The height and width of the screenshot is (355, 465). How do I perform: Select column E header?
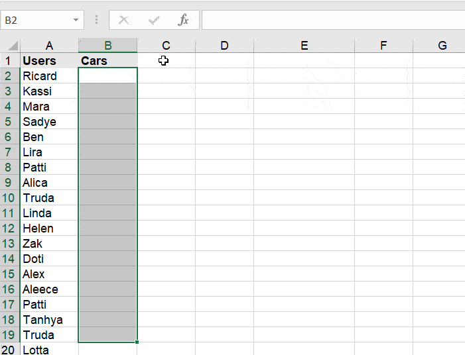click(304, 46)
